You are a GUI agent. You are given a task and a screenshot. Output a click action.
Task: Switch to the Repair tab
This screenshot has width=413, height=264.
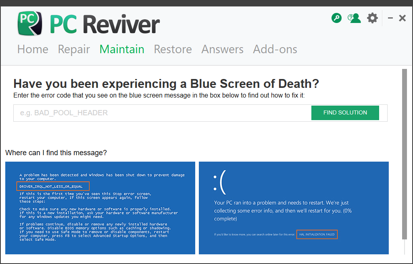pos(74,49)
